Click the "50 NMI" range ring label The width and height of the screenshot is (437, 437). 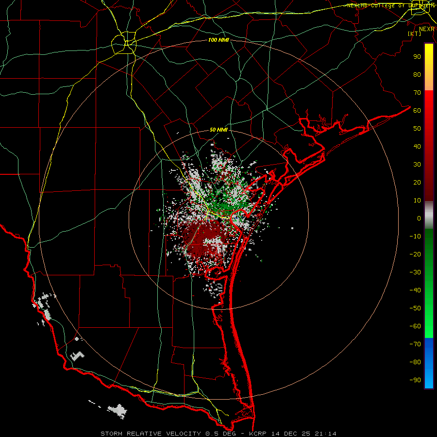point(218,130)
